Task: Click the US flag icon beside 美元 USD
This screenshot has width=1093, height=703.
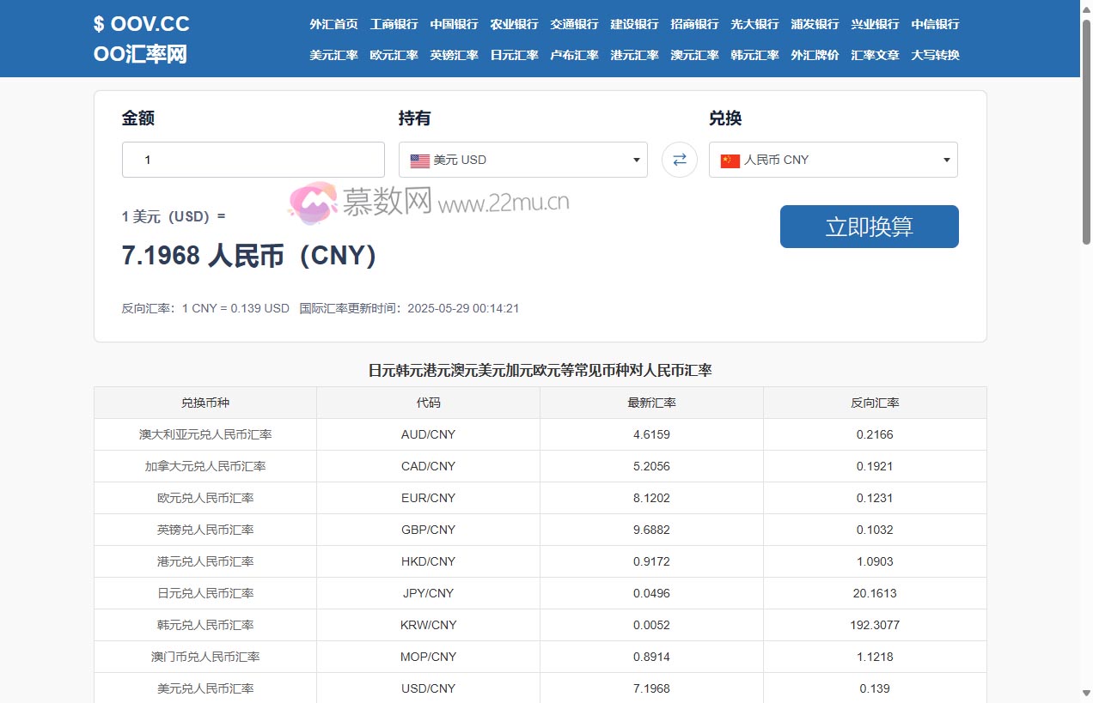Action: tap(418, 160)
